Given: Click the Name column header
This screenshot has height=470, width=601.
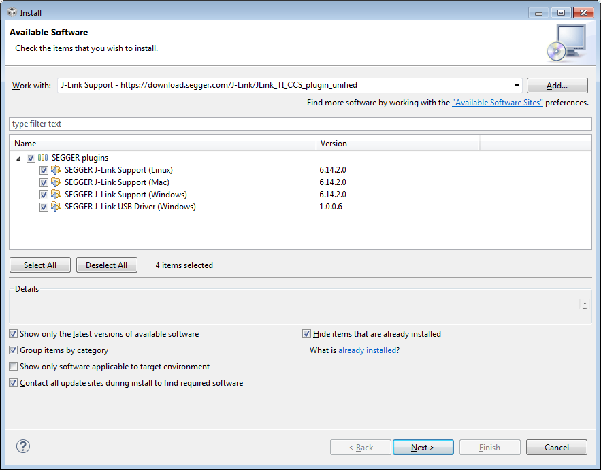Looking at the screenshot, I should click(x=163, y=144).
